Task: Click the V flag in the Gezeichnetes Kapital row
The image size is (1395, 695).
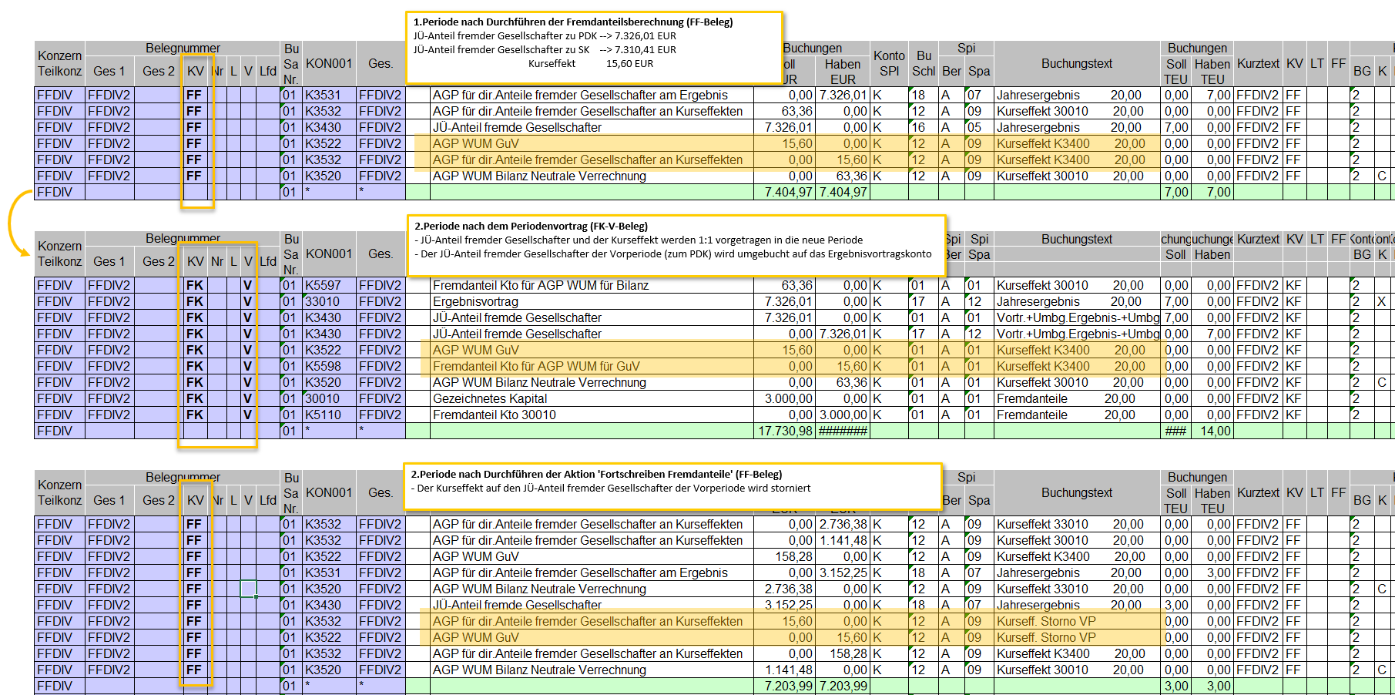Action: 247,398
